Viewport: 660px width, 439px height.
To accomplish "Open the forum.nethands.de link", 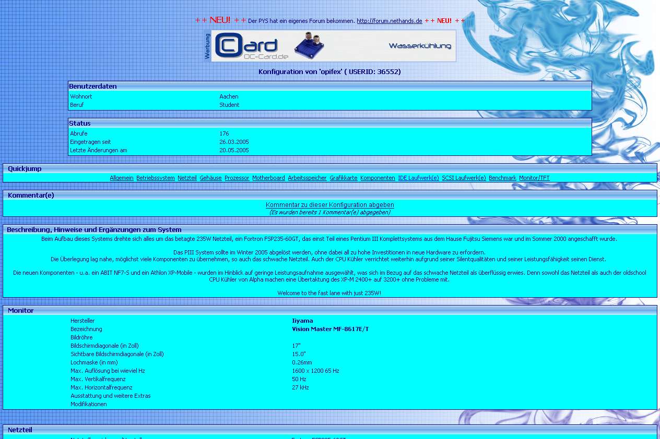I will pyautogui.click(x=389, y=21).
